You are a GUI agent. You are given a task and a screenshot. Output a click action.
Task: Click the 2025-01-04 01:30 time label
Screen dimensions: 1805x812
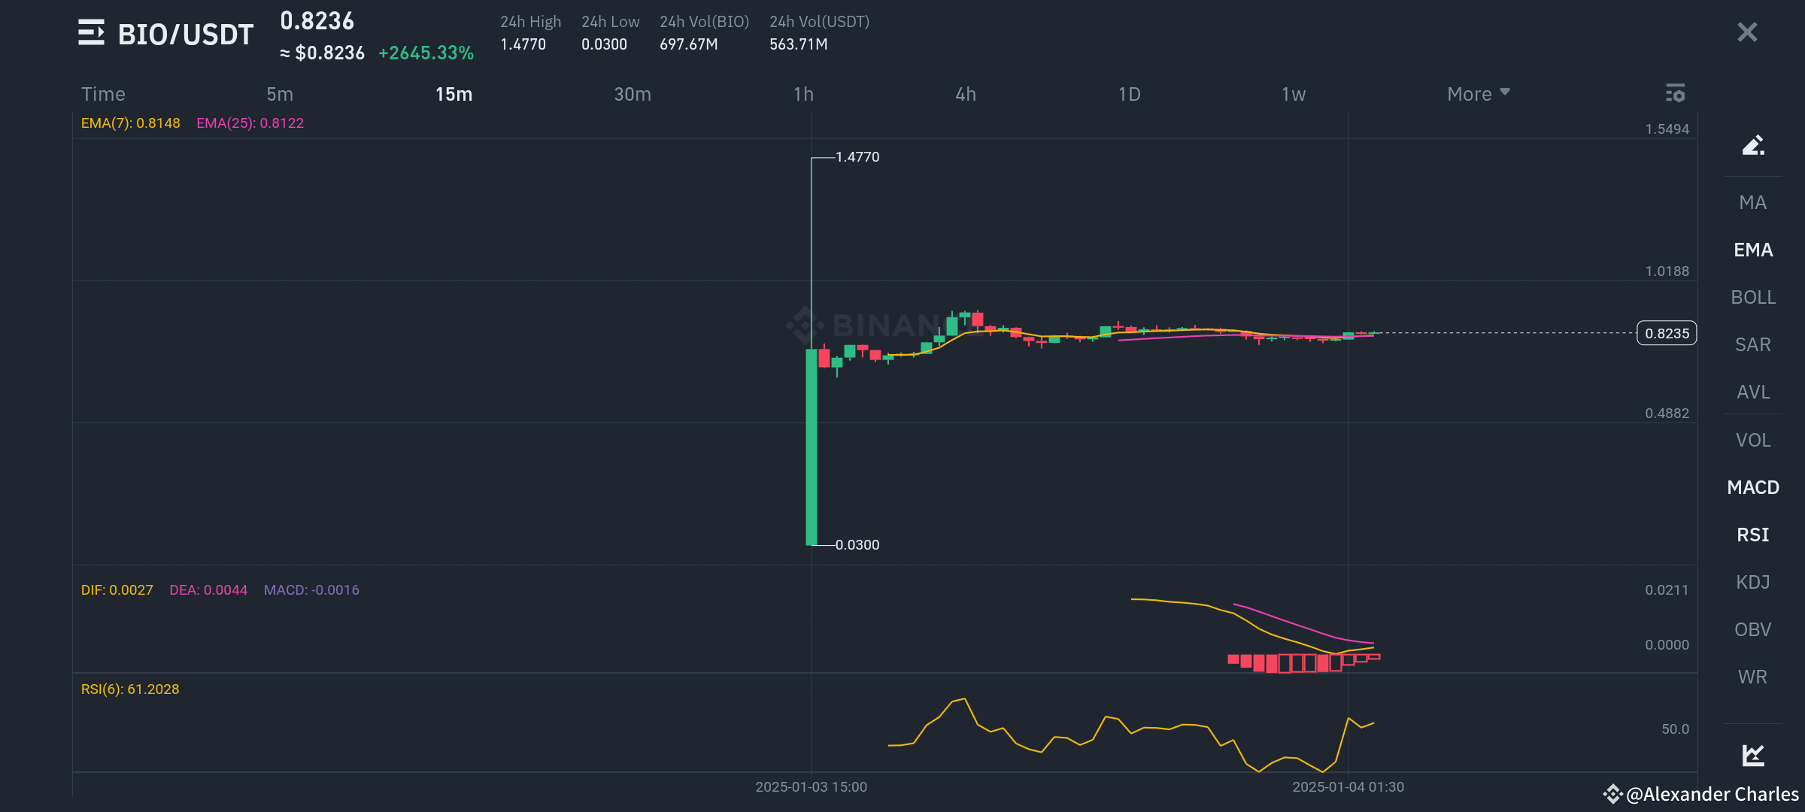click(x=1348, y=787)
